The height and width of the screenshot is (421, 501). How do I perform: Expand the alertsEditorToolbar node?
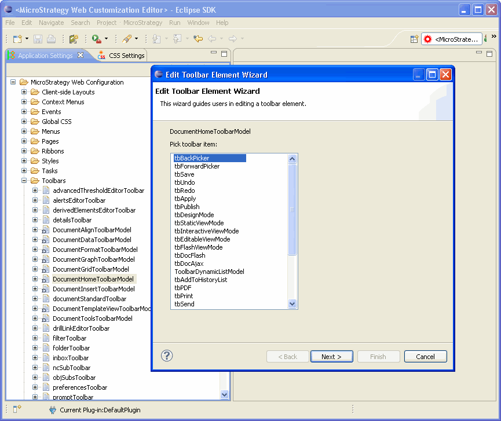[x=35, y=200]
